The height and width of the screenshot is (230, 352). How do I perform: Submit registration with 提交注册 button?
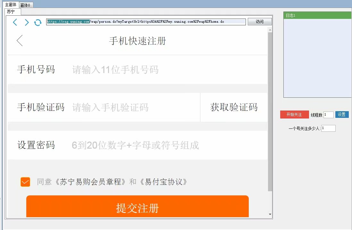click(138, 206)
